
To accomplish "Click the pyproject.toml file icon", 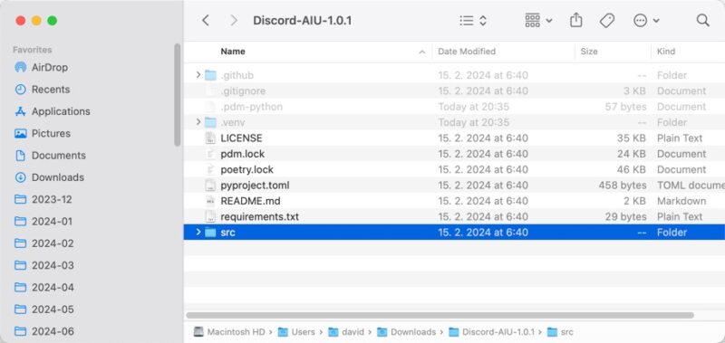I will click(210, 186).
